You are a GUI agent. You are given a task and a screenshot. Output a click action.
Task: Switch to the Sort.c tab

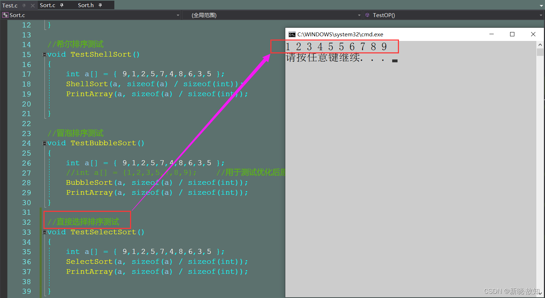pyautogui.click(x=47, y=5)
